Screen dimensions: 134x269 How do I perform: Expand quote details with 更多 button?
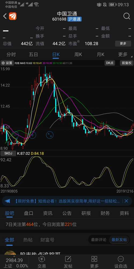pos(123,44)
